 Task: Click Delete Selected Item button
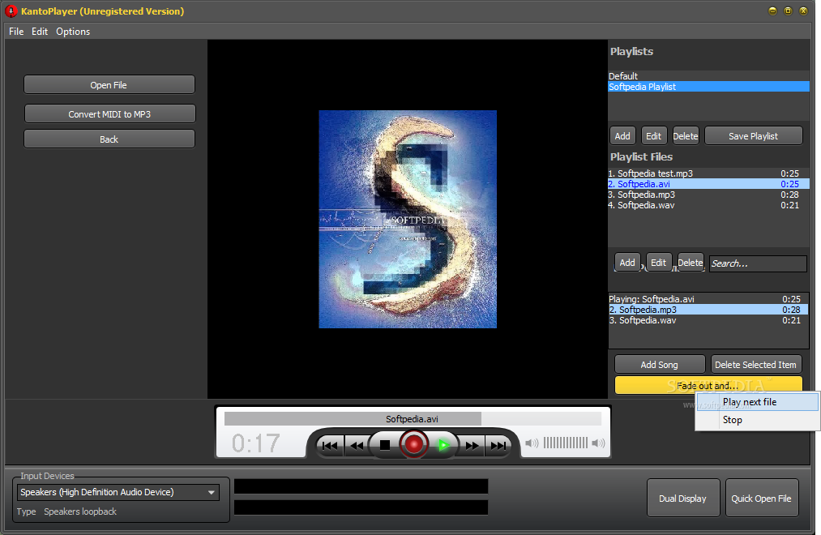[755, 364]
